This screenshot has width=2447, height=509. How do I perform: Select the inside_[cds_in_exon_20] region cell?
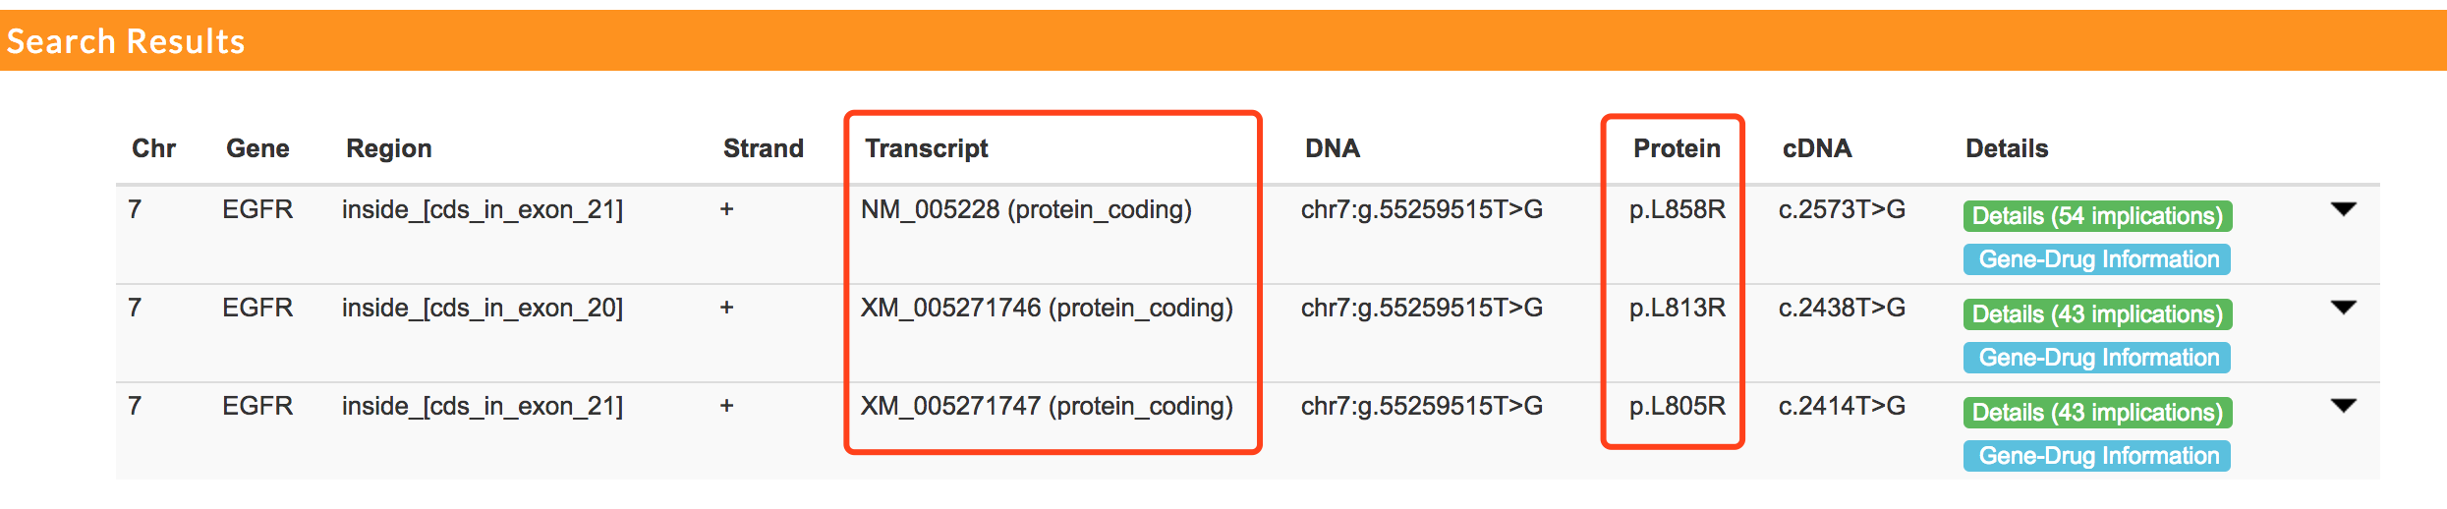pyautogui.click(x=482, y=309)
